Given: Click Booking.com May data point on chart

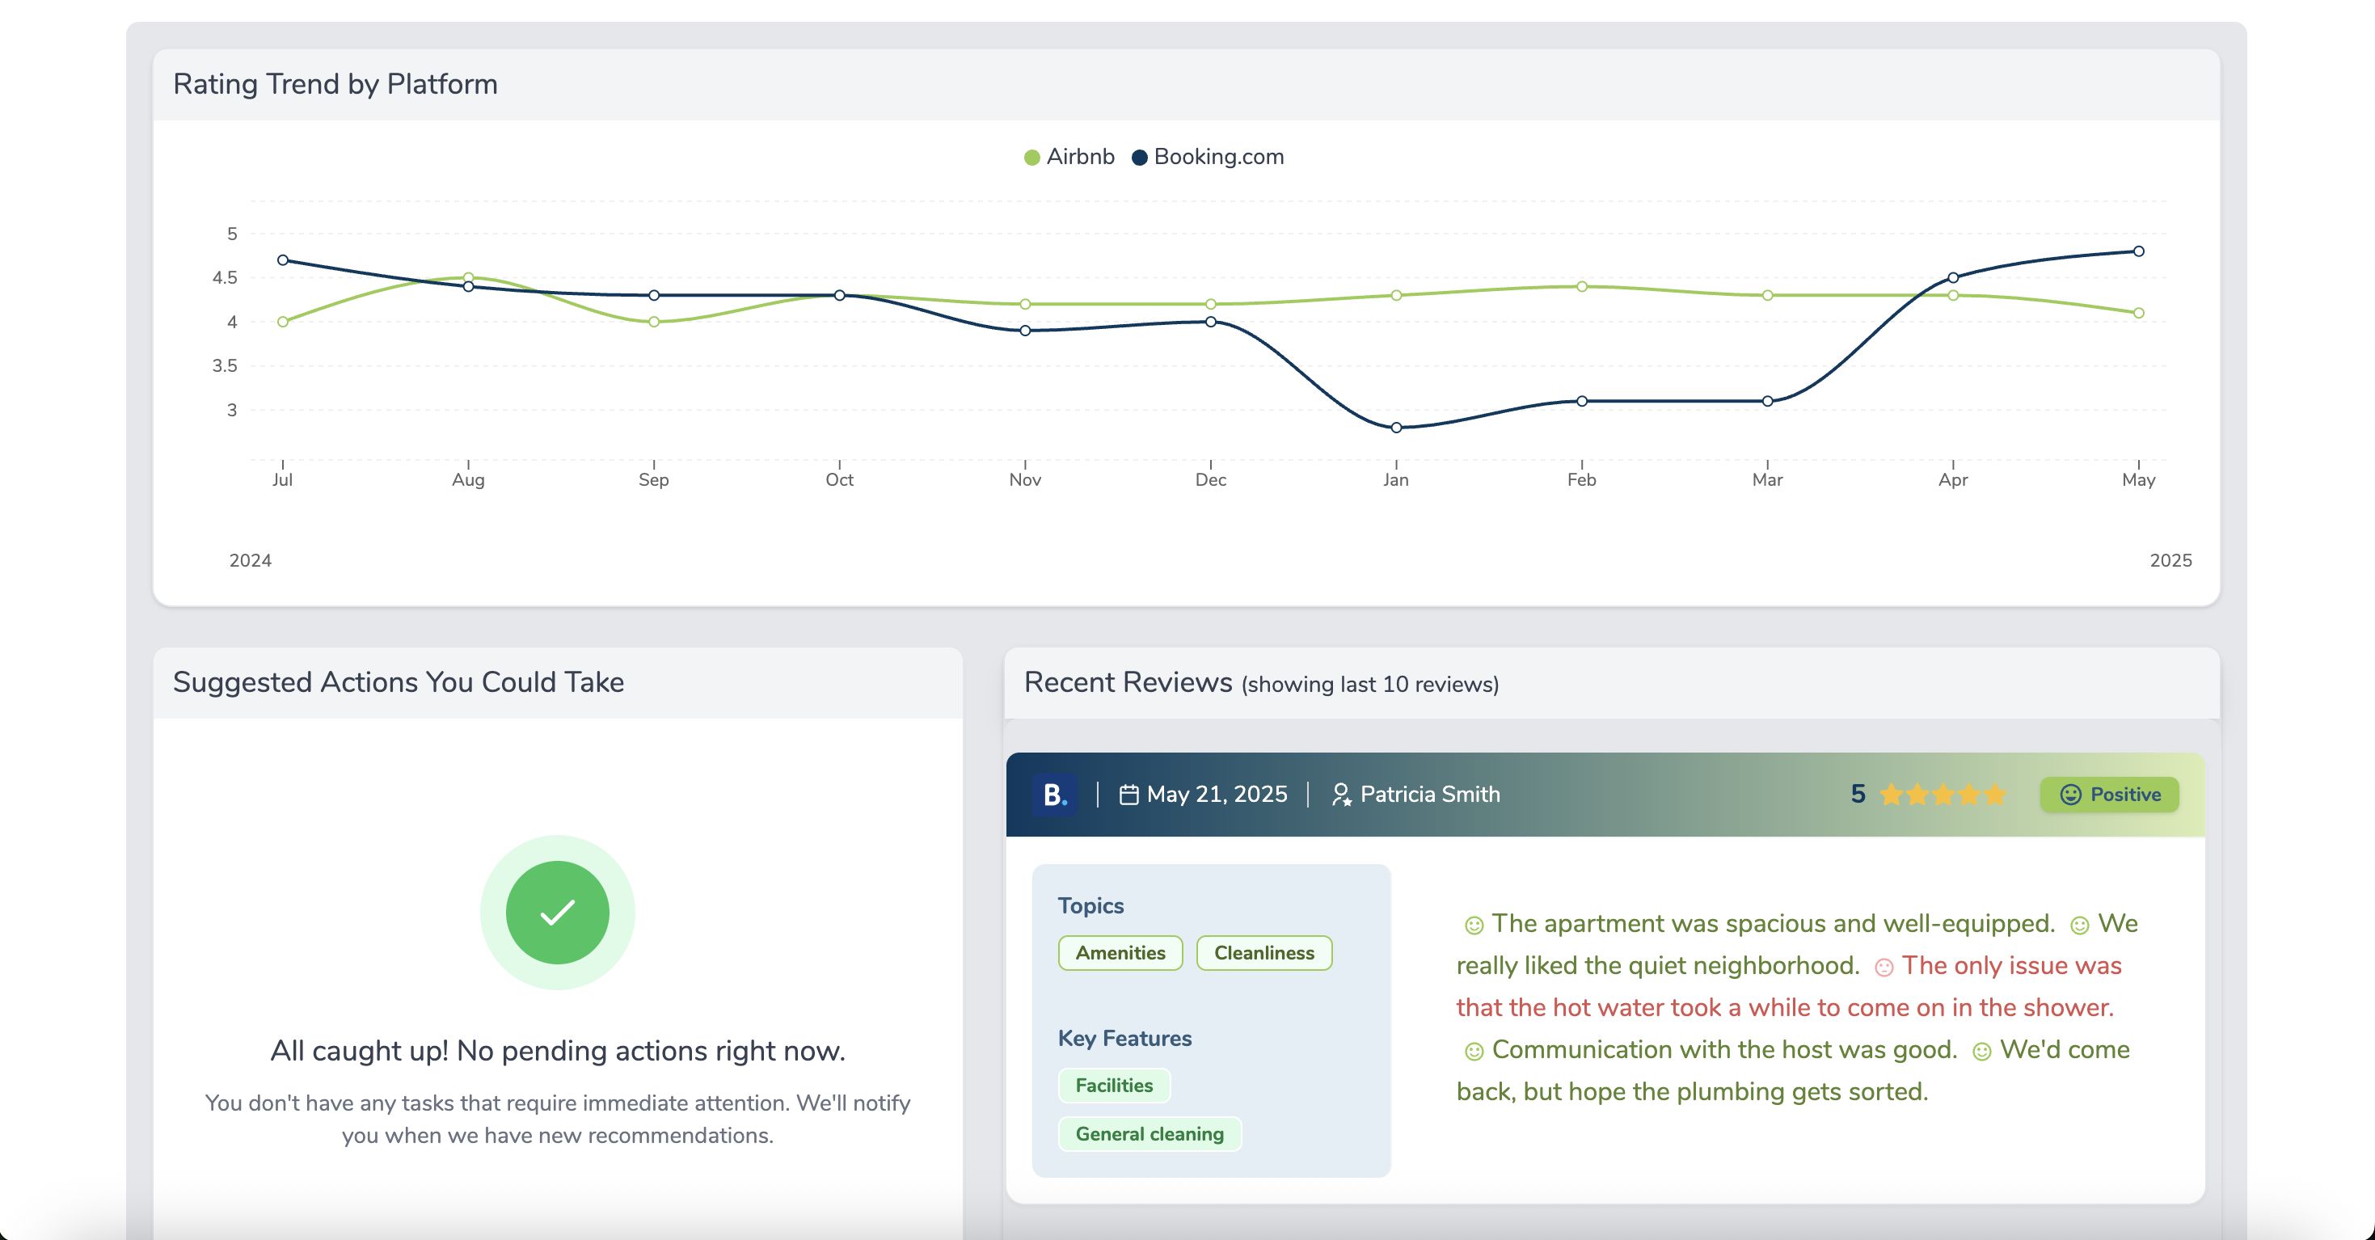Looking at the screenshot, I should point(2138,251).
